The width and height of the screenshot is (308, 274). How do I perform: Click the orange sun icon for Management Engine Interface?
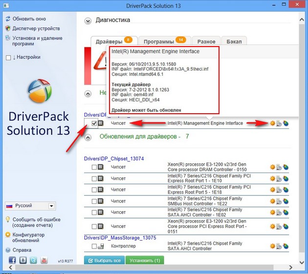click(273, 123)
